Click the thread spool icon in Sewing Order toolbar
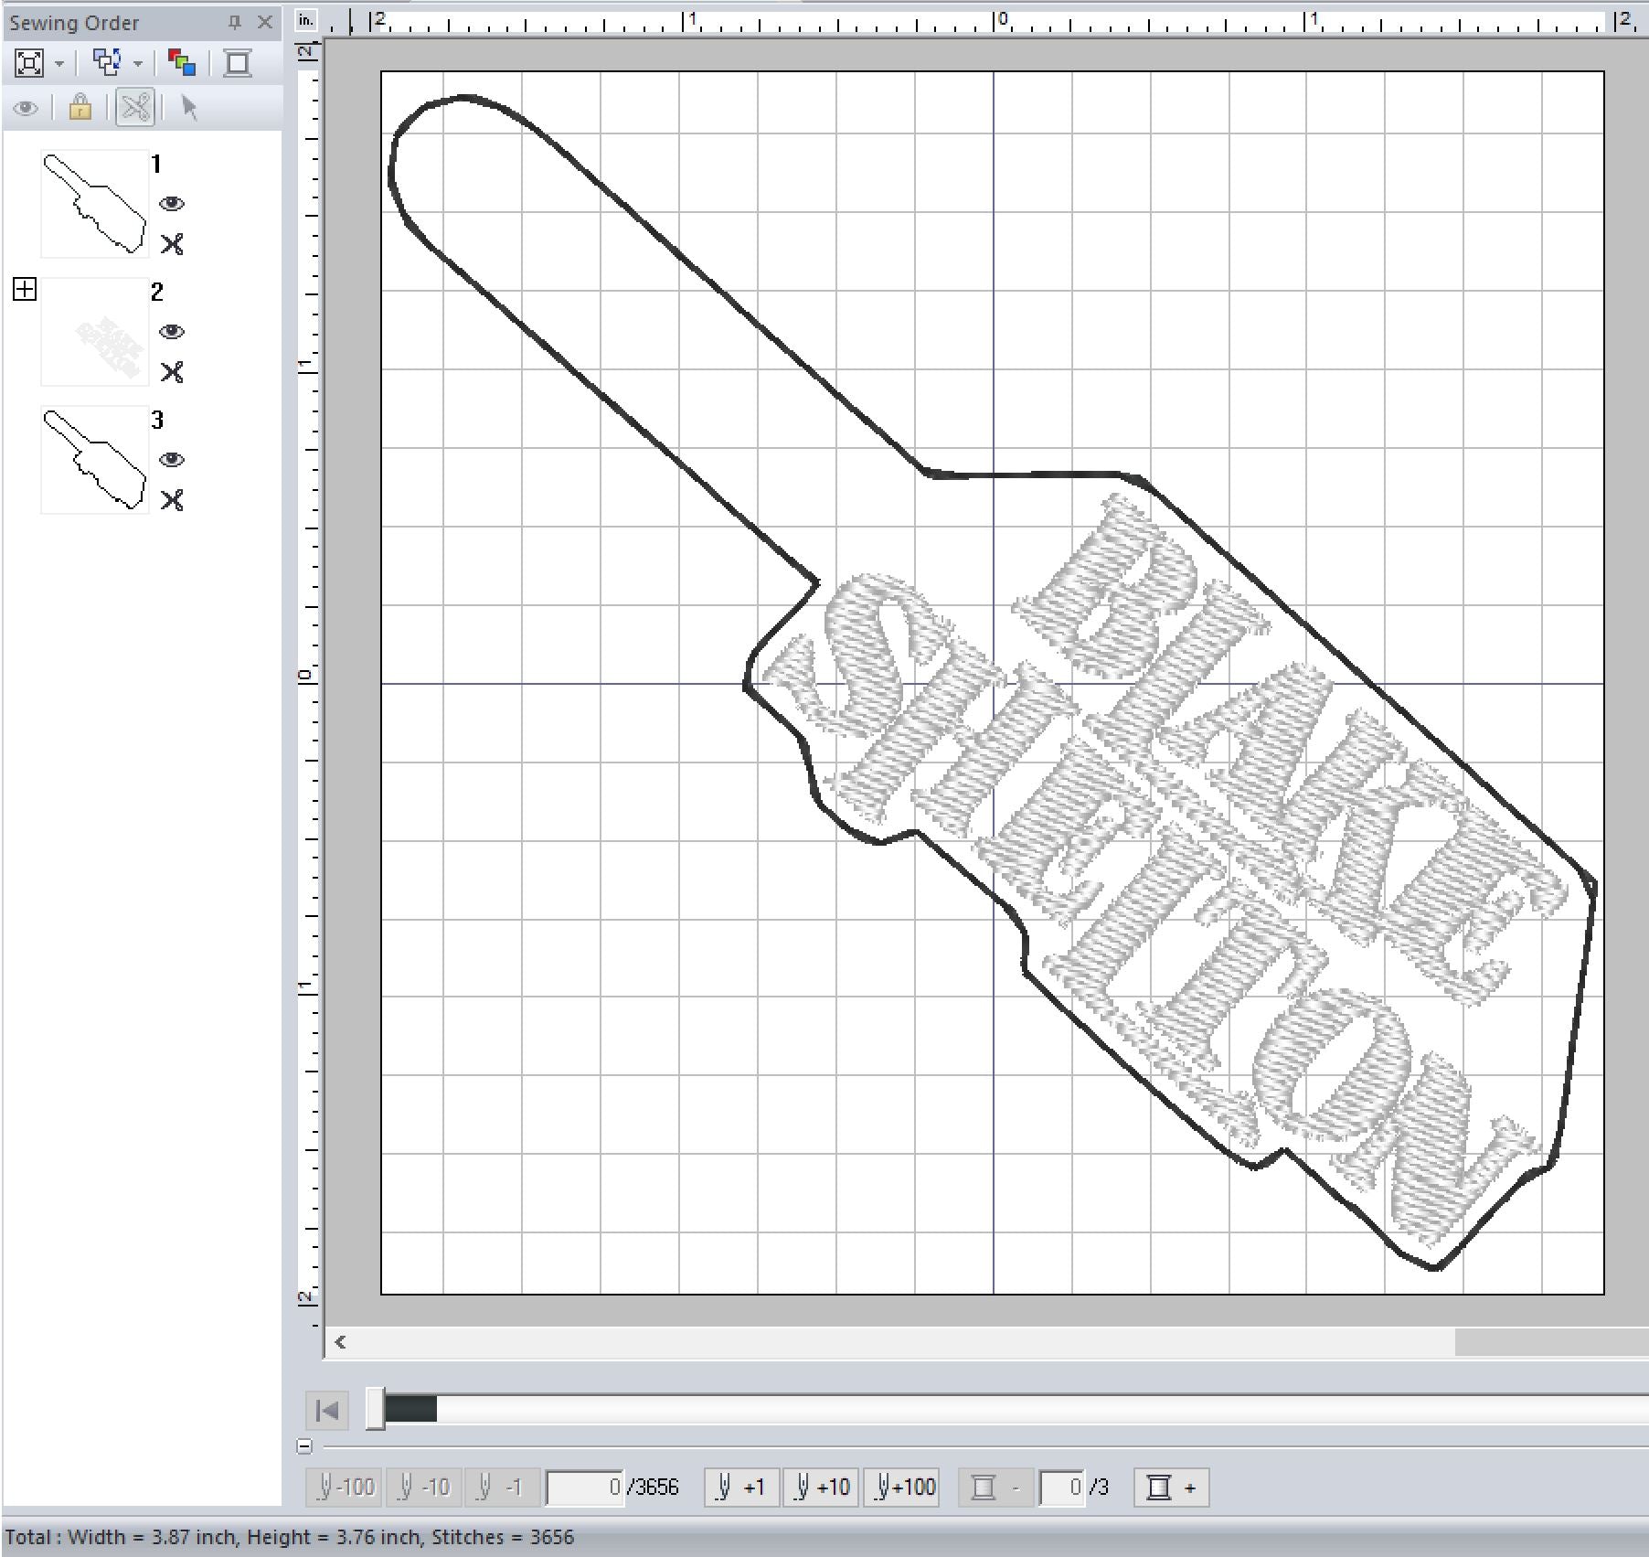This screenshot has width=1649, height=1557. tap(238, 63)
